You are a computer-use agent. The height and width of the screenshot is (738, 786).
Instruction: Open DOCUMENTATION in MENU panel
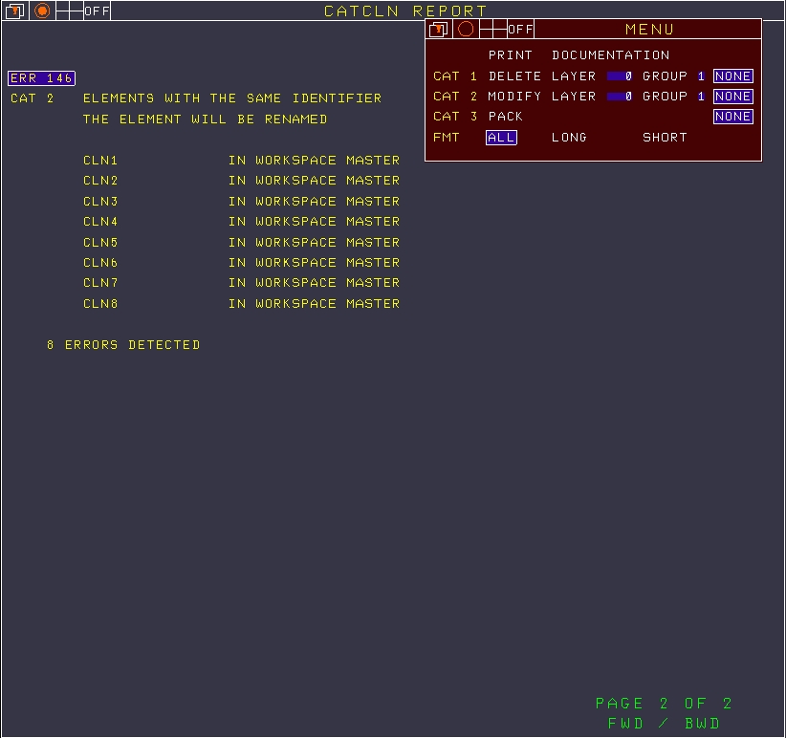click(x=611, y=55)
